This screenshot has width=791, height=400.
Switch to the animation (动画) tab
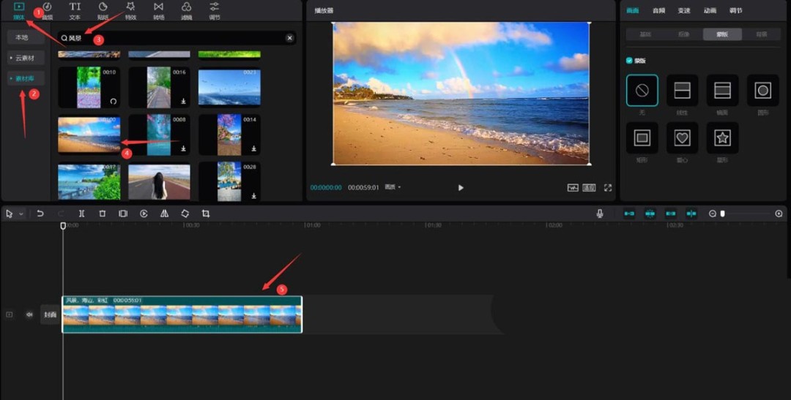(x=710, y=10)
